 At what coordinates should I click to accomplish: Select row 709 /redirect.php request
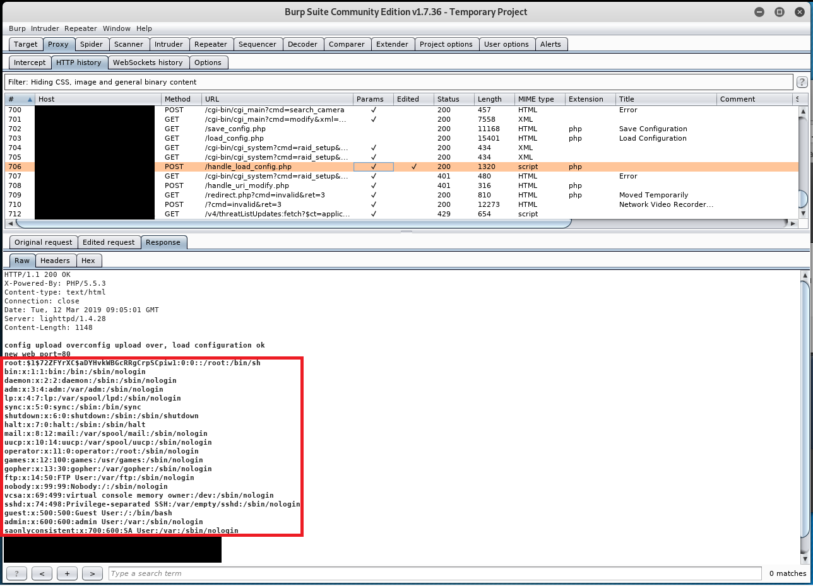tap(401, 195)
